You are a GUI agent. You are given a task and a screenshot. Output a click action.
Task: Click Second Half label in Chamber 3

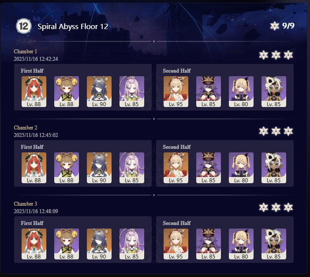coord(176,223)
